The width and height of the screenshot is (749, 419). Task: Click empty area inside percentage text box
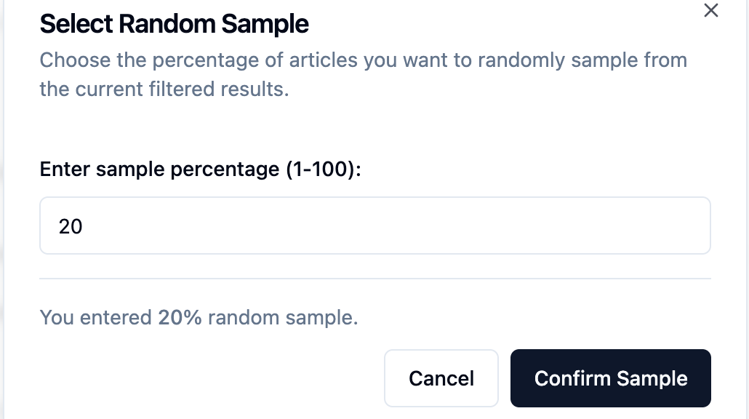[x=436, y=226]
